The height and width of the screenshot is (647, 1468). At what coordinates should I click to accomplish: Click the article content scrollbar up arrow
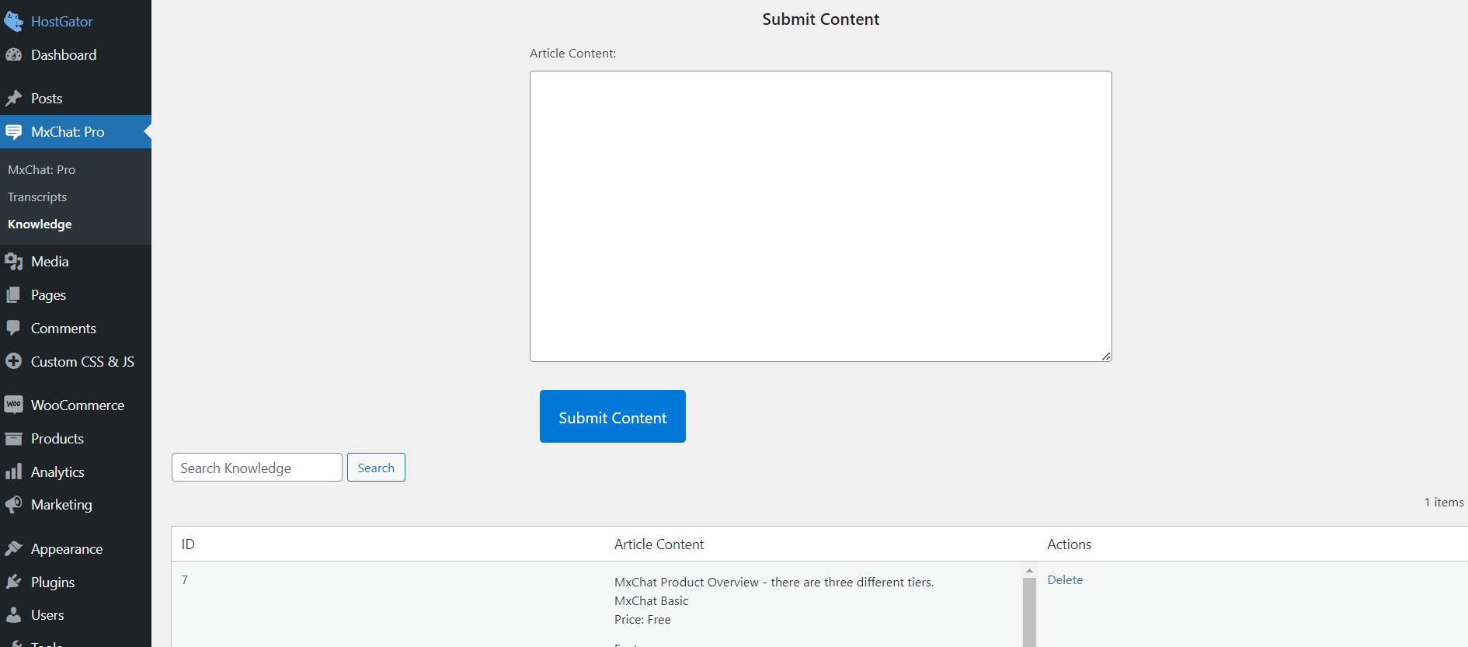pyautogui.click(x=1029, y=571)
